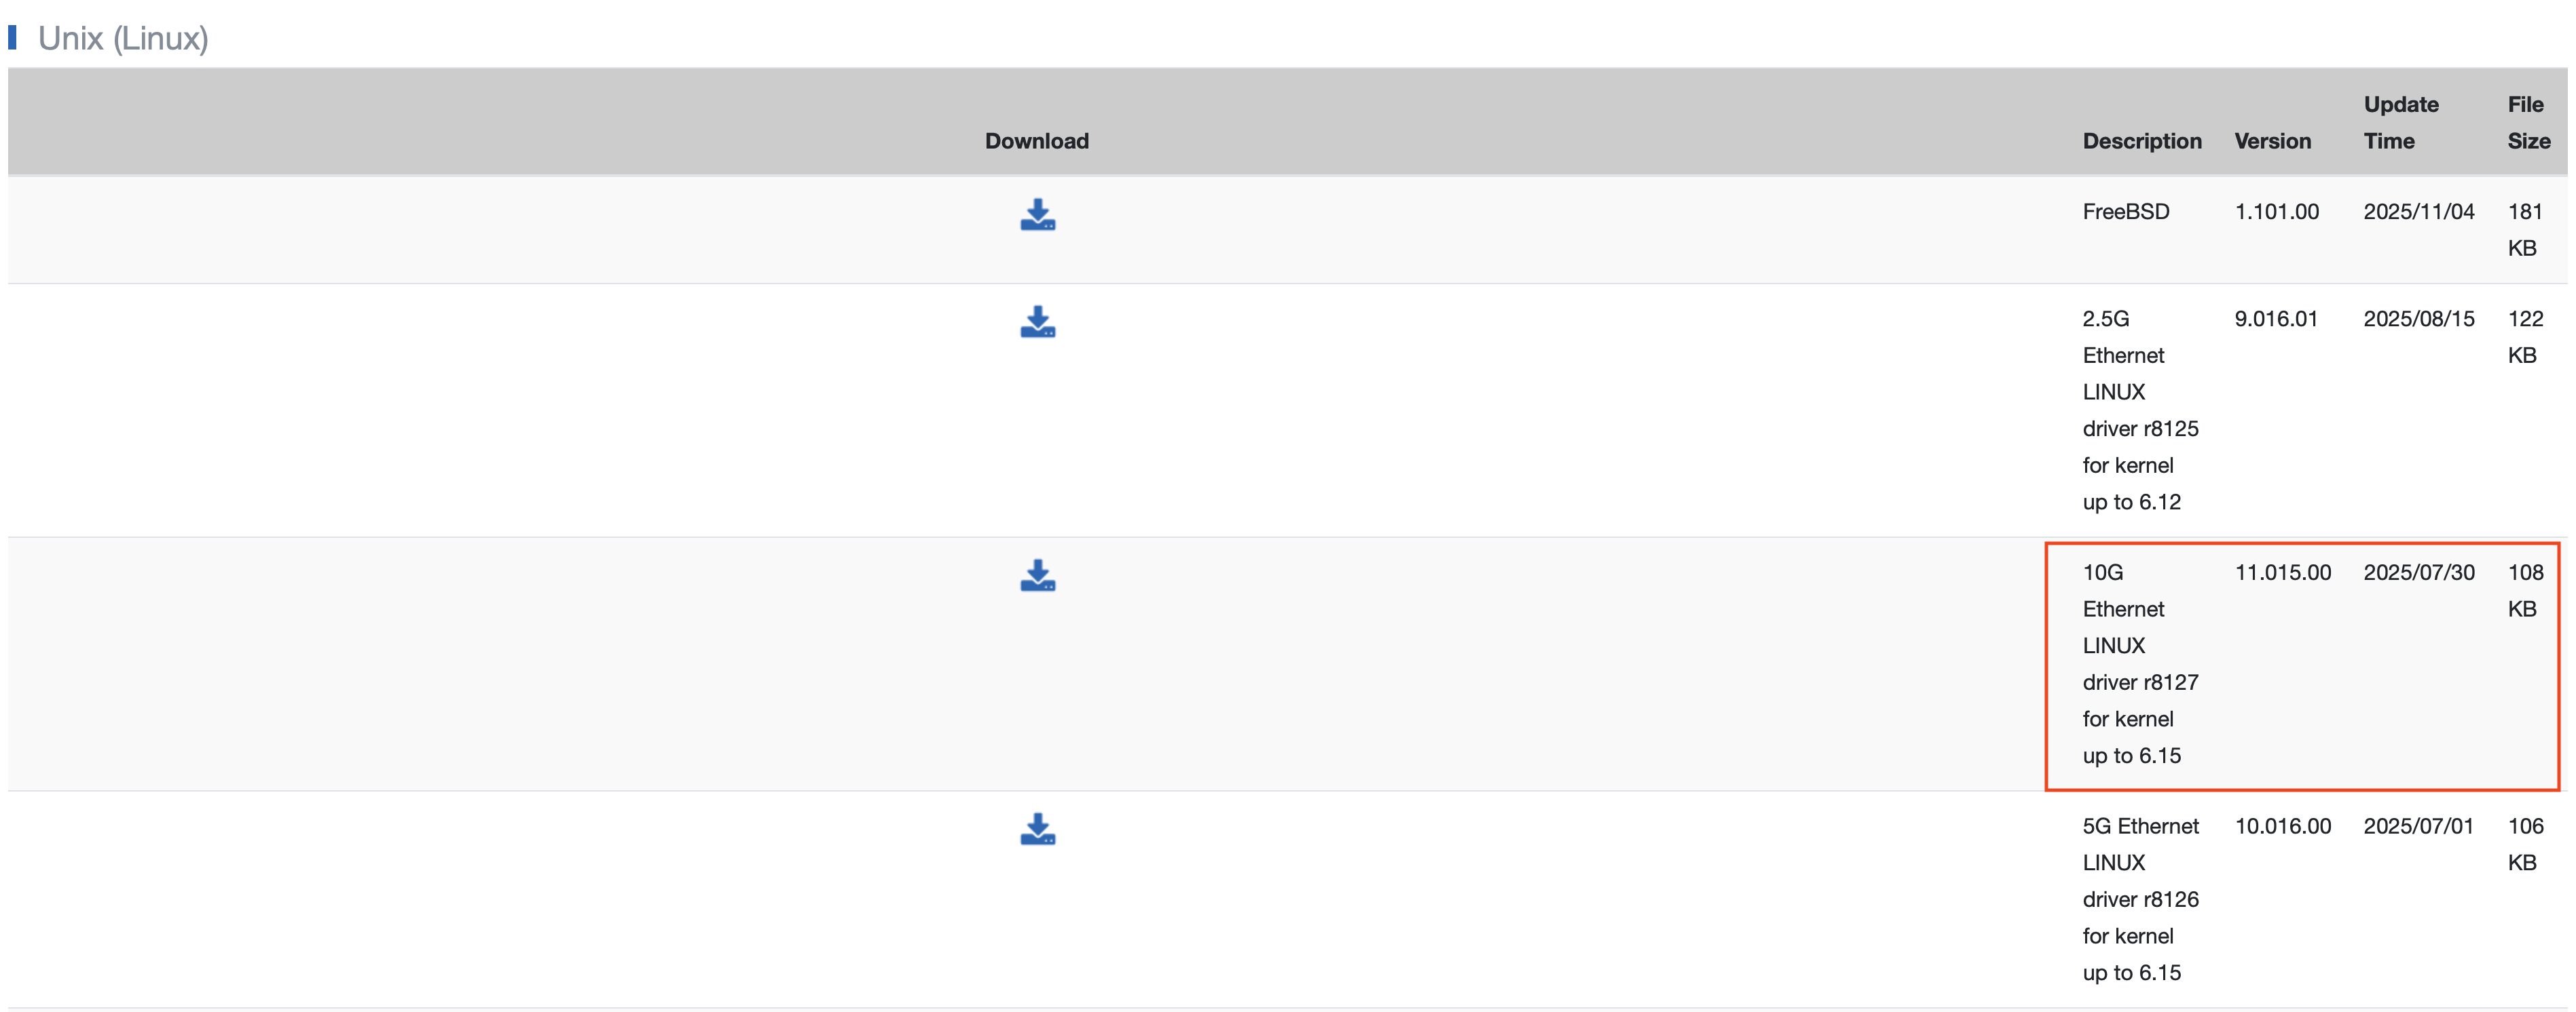The width and height of the screenshot is (2576, 1012).
Task: Select version 9.016.01 cell
Action: coord(2275,319)
